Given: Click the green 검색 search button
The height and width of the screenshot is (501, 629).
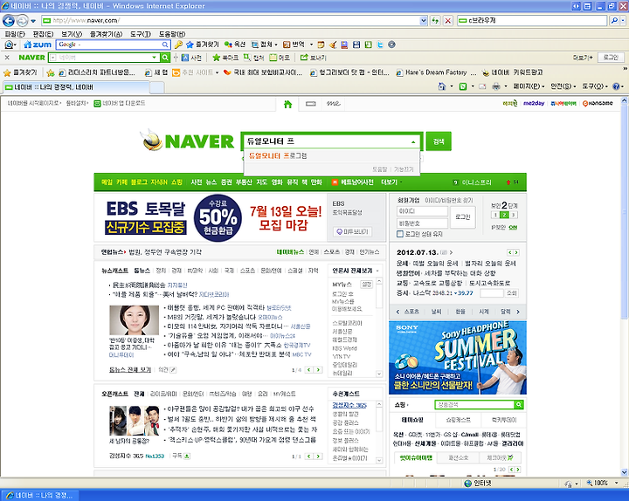Looking at the screenshot, I should coord(439,141).
